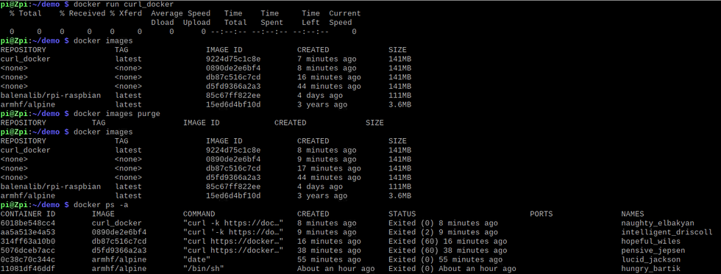Image resolution: width=721 pixels, height=274 pixels.
Task: Select container ID 0c38c70c344c
Action: point(28,259)
